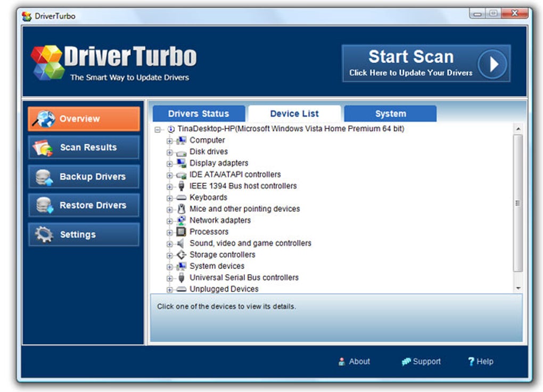This screenshot has width=543, height=392.
Task: Open the Support link text
Action: [426, 362]
